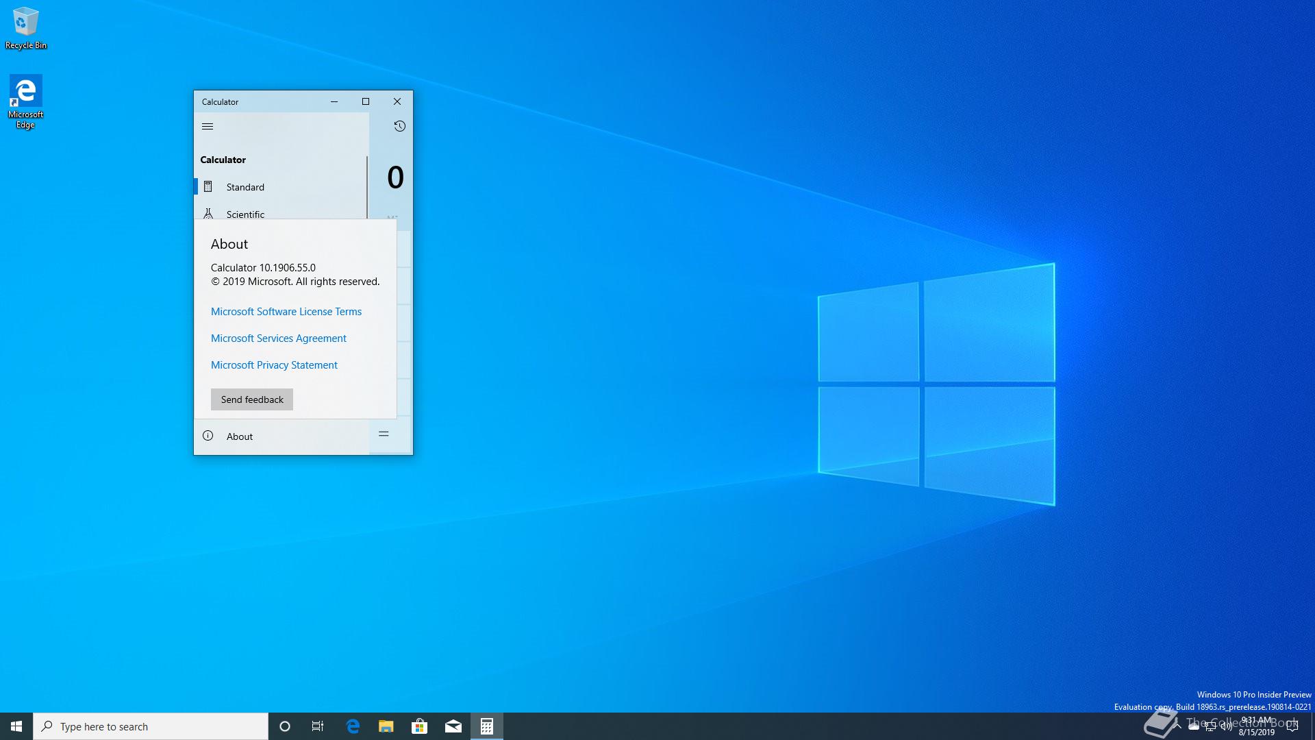Click the Scientific mode flask icon
The width and height of the screenshot is (1315, 740).
(x=208, y=213)
